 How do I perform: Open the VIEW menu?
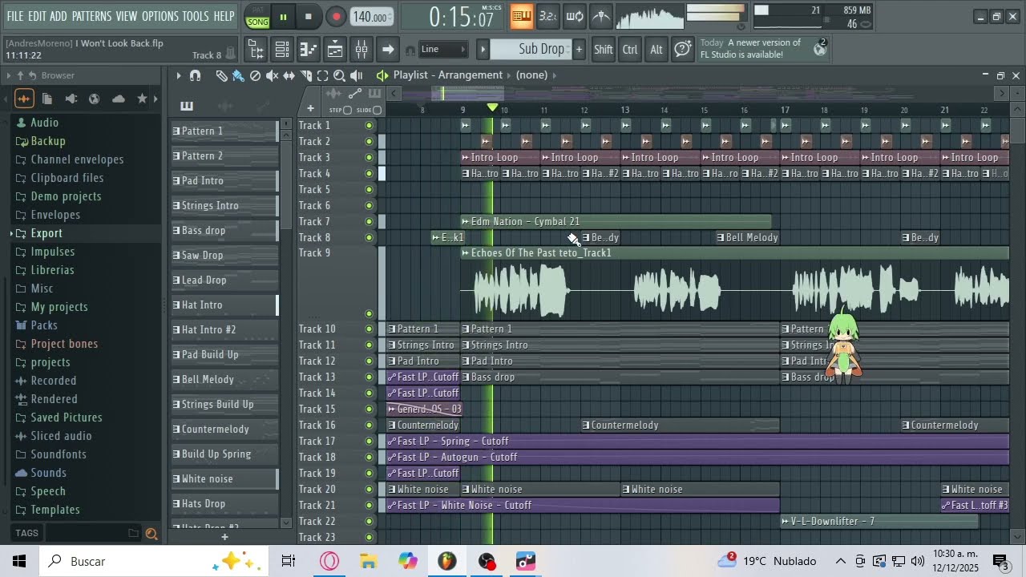click(127, 16)
